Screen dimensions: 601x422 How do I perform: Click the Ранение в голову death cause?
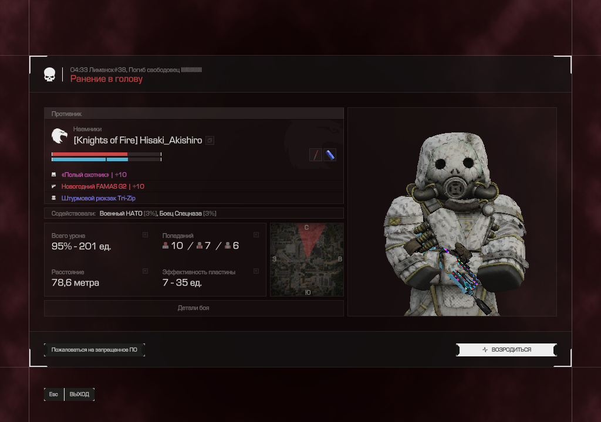(106, 79)
